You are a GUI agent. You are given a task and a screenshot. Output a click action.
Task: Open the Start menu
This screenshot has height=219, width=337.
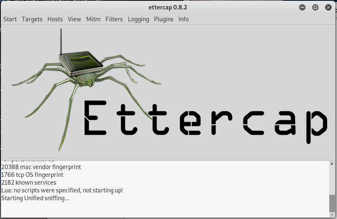click(10, 19)
